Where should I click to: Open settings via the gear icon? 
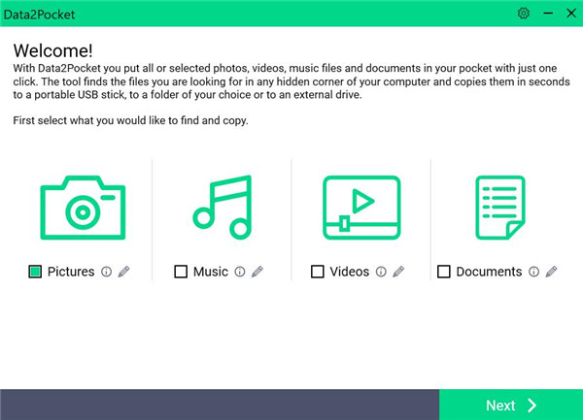tap(523, 14)
